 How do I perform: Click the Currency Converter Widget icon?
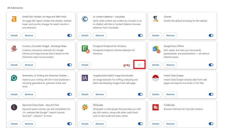click(14, 49)
